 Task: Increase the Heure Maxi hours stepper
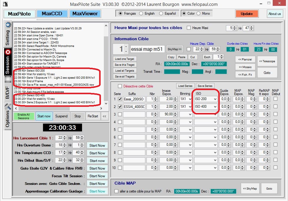(234, 27)
